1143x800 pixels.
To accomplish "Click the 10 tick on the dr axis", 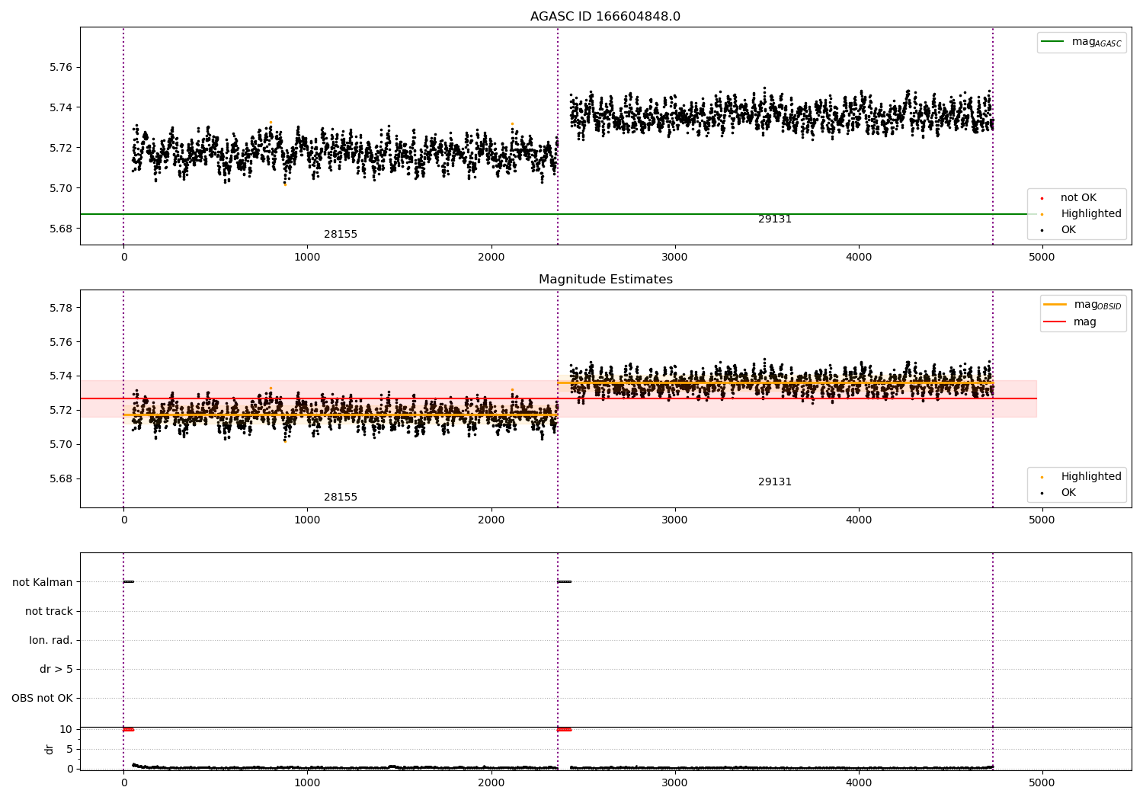I will click(66, 730).
